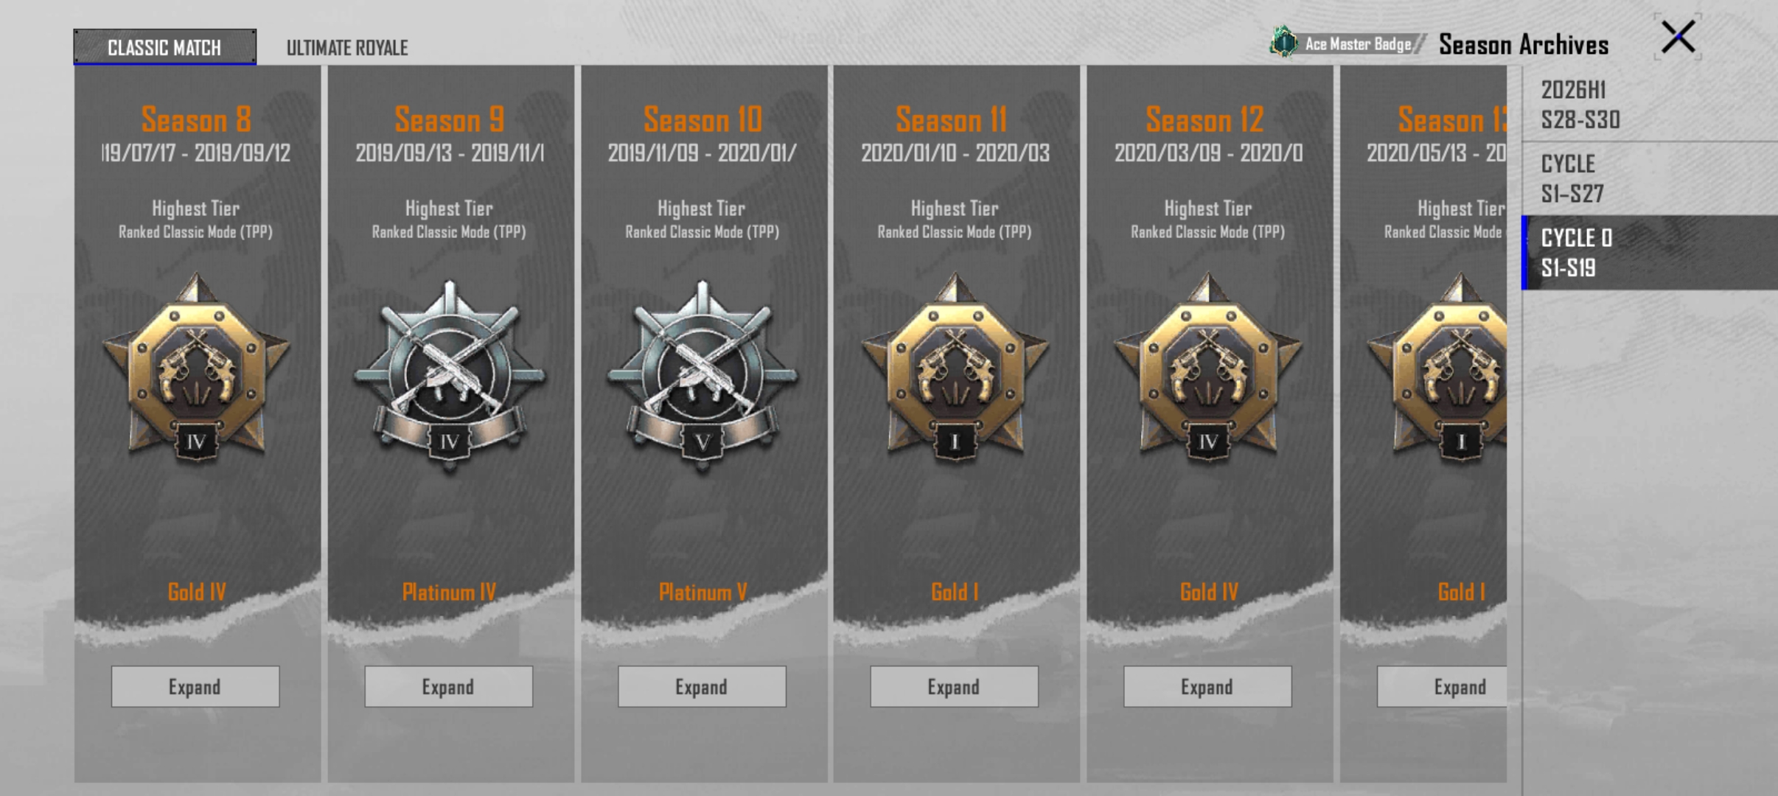
Task: Expand the Season 10 details
Action: pos(702,687)
